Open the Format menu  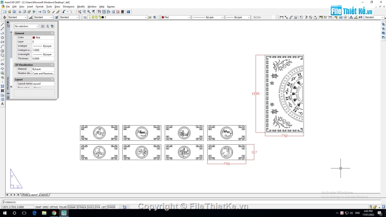(39, 7)
